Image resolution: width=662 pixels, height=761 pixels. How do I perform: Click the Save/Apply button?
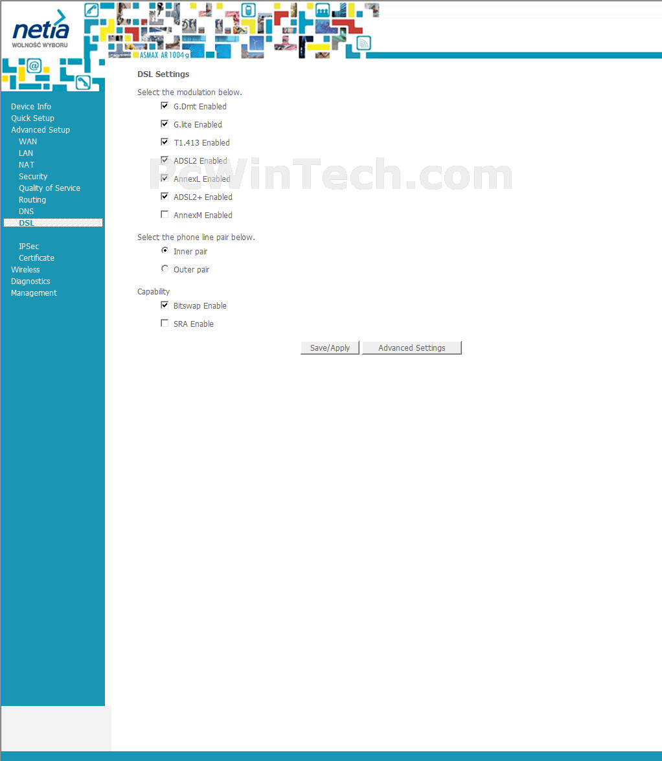330,348
